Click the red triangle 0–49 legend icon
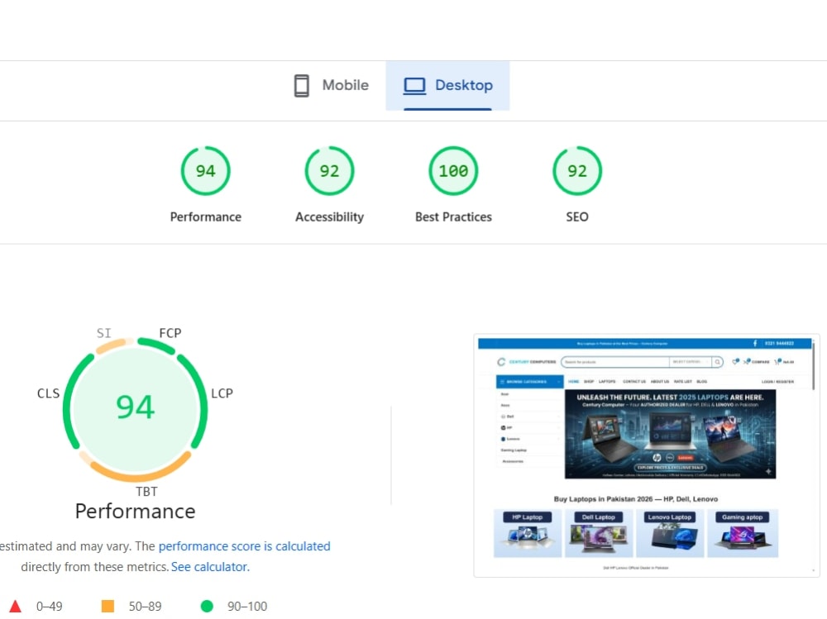The image size is (827, 619). (x=15, y=607)
